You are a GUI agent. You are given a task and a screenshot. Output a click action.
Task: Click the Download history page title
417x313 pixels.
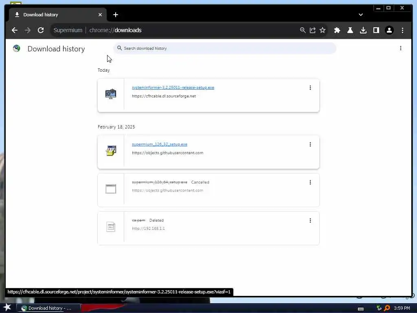[56, 49]
